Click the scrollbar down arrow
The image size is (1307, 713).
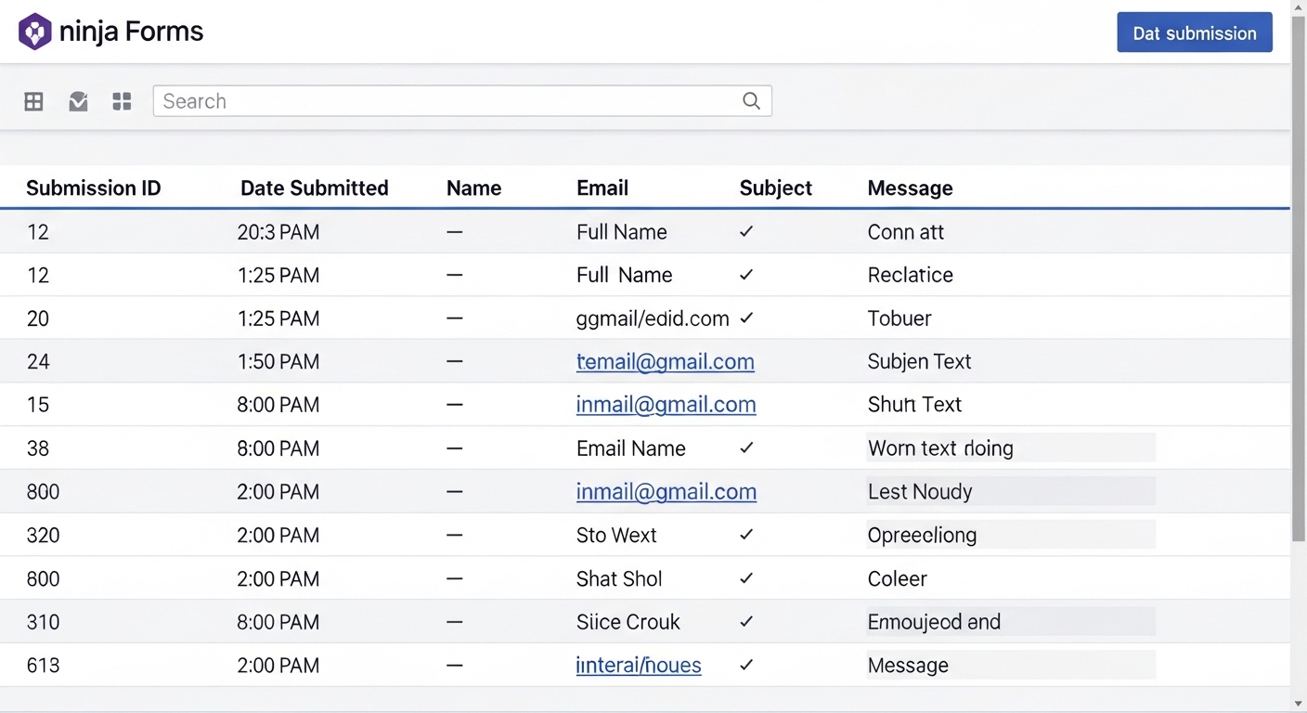(x=1299, y=704)
